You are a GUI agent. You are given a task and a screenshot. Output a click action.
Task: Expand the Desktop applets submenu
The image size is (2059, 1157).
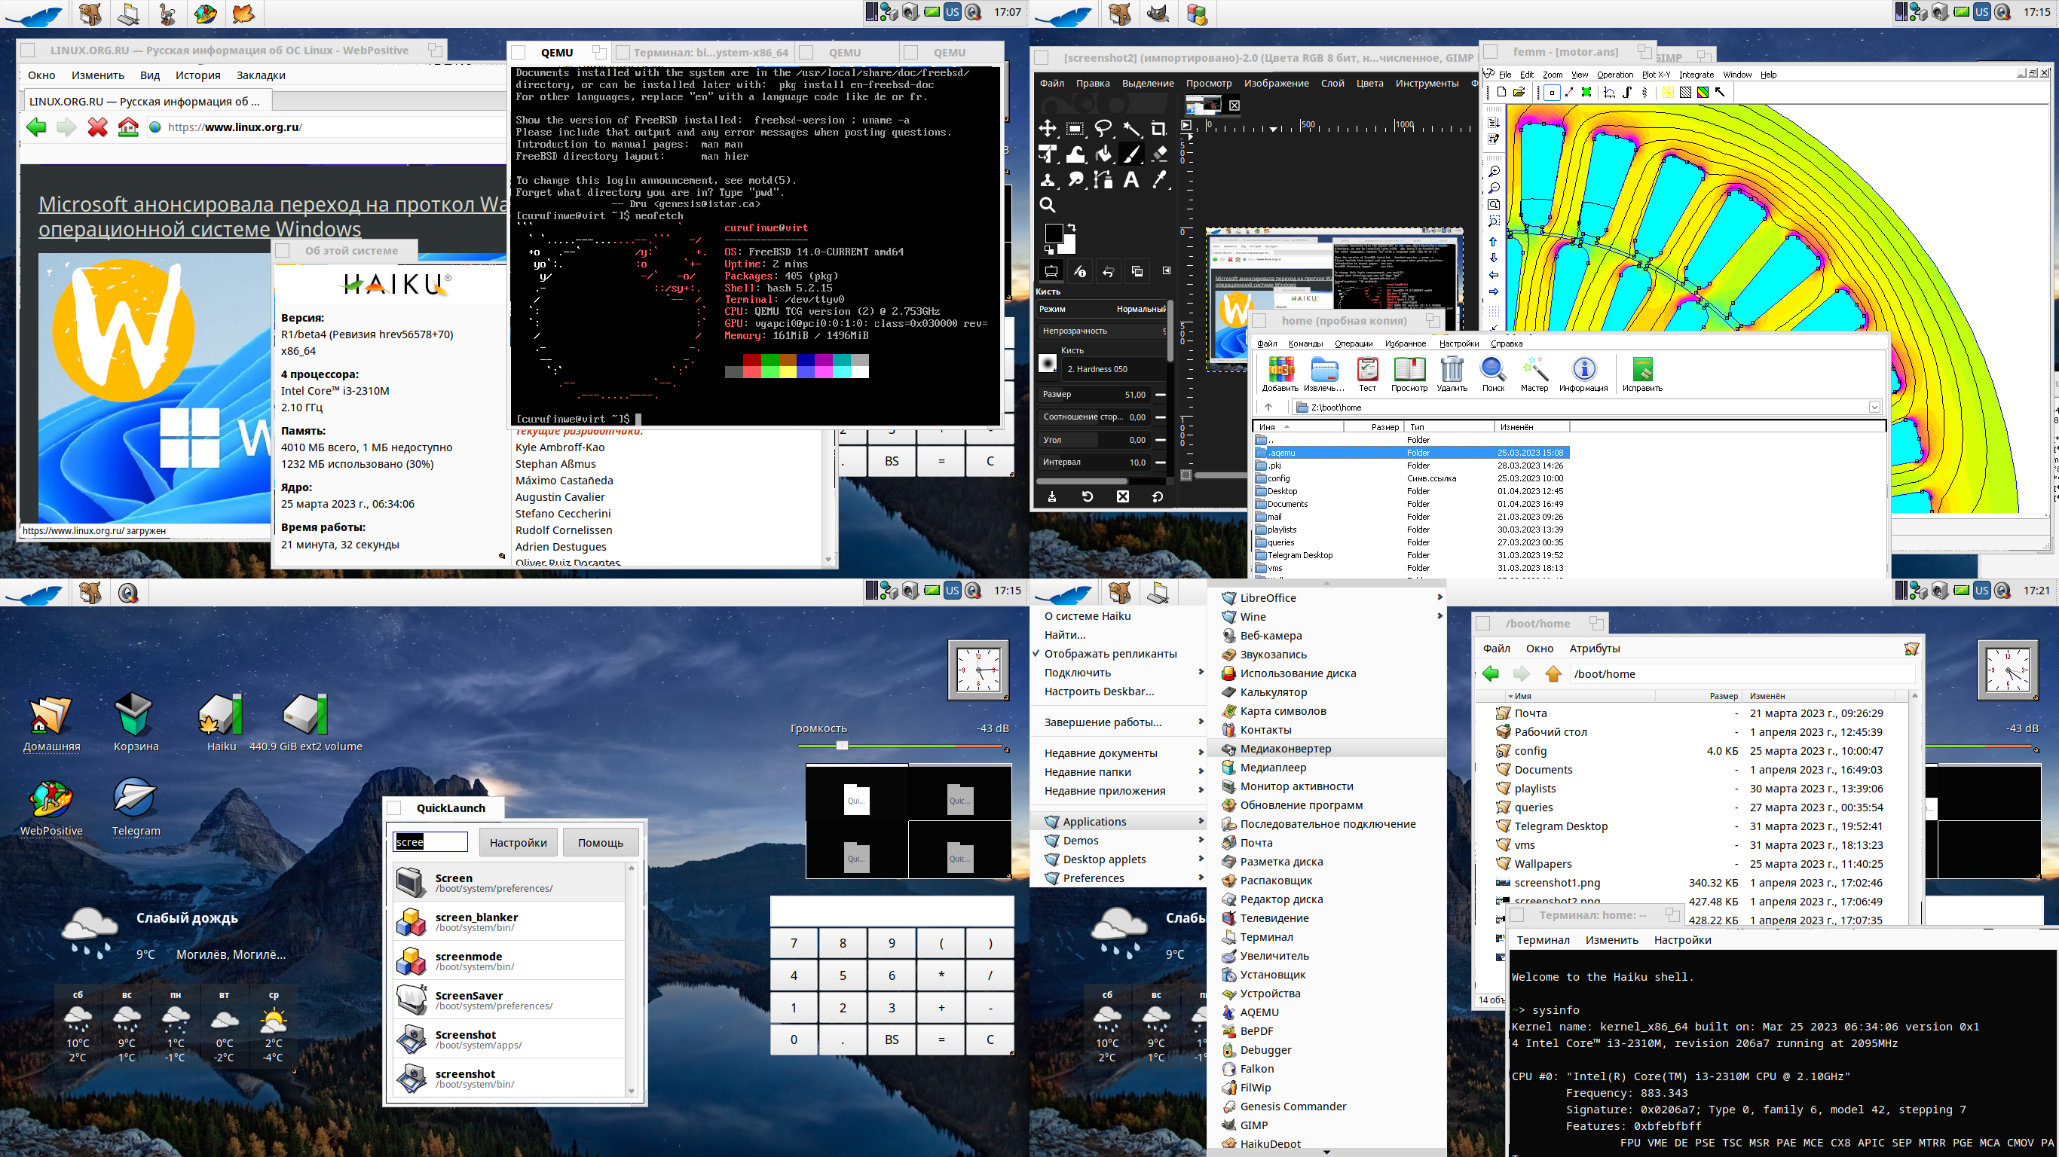[x=1118, y=859]
